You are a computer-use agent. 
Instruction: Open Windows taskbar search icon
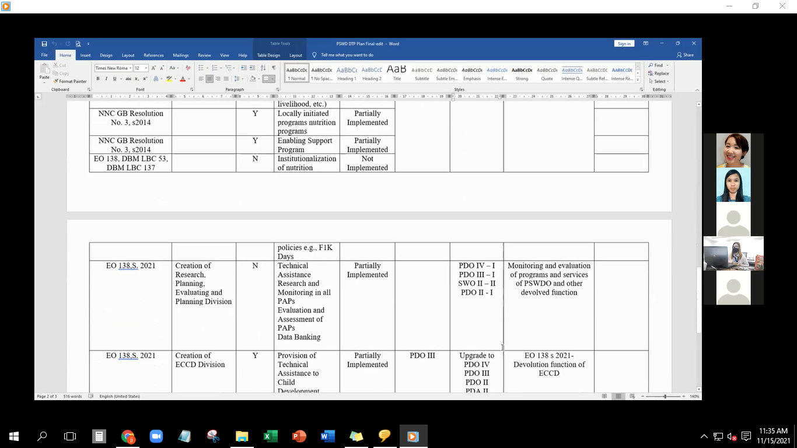pos(42,436)
